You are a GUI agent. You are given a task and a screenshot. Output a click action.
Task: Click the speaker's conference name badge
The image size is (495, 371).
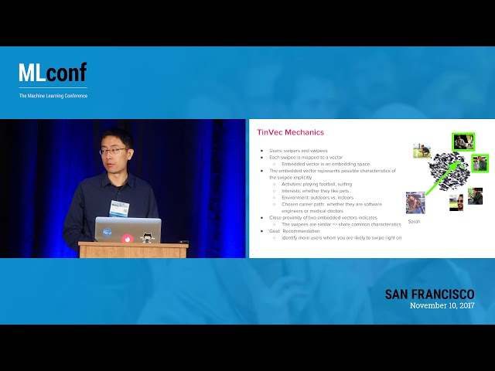(119, 209)
